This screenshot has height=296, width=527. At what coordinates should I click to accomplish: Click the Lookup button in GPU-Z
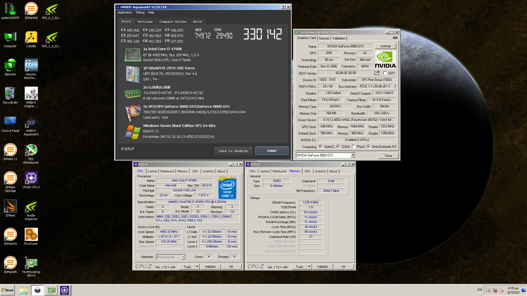click(x=386, y=46)
